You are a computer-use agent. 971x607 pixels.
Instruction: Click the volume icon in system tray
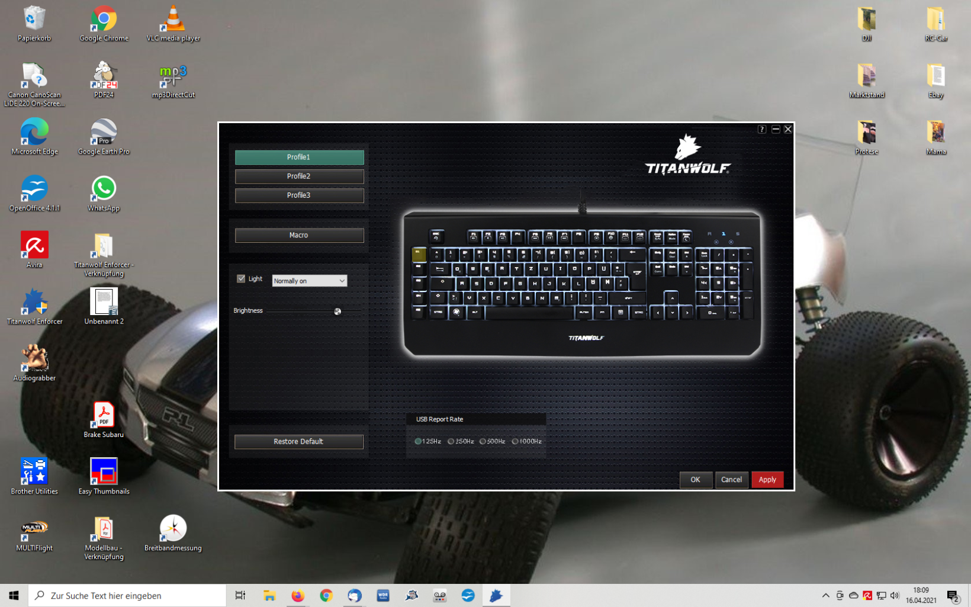pos(895,595)
